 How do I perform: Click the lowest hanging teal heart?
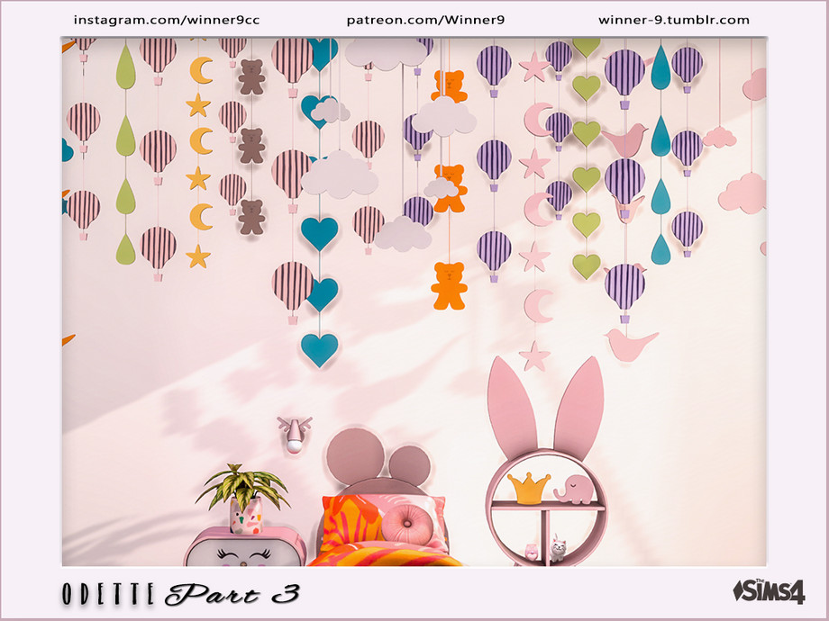pos(319,349)
